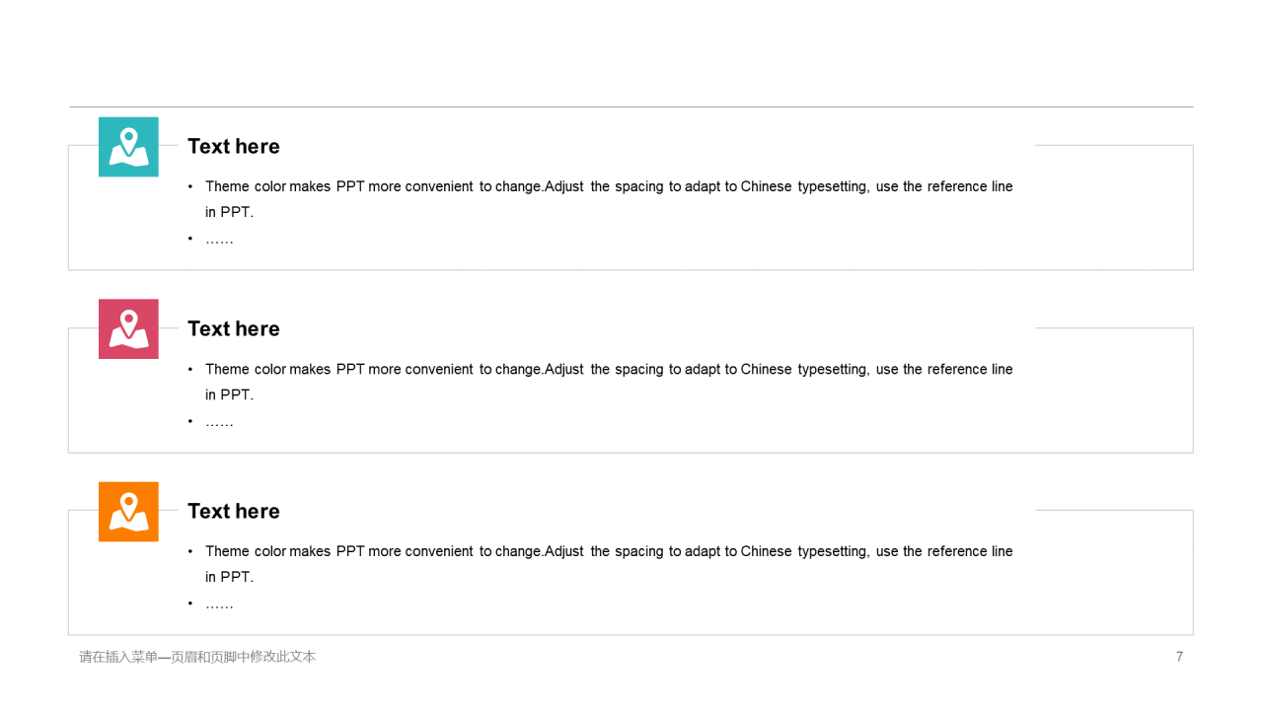This screenshot has width=1263, height=710.
Task: Click the ellipsis bullet in the third box
Action: pos(219,603)
